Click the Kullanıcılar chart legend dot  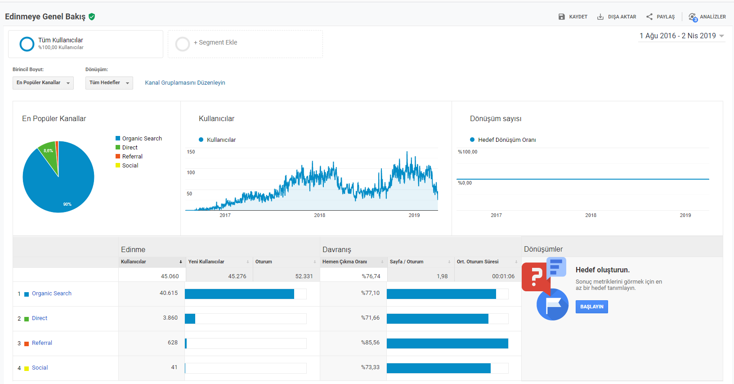[201, 140]
